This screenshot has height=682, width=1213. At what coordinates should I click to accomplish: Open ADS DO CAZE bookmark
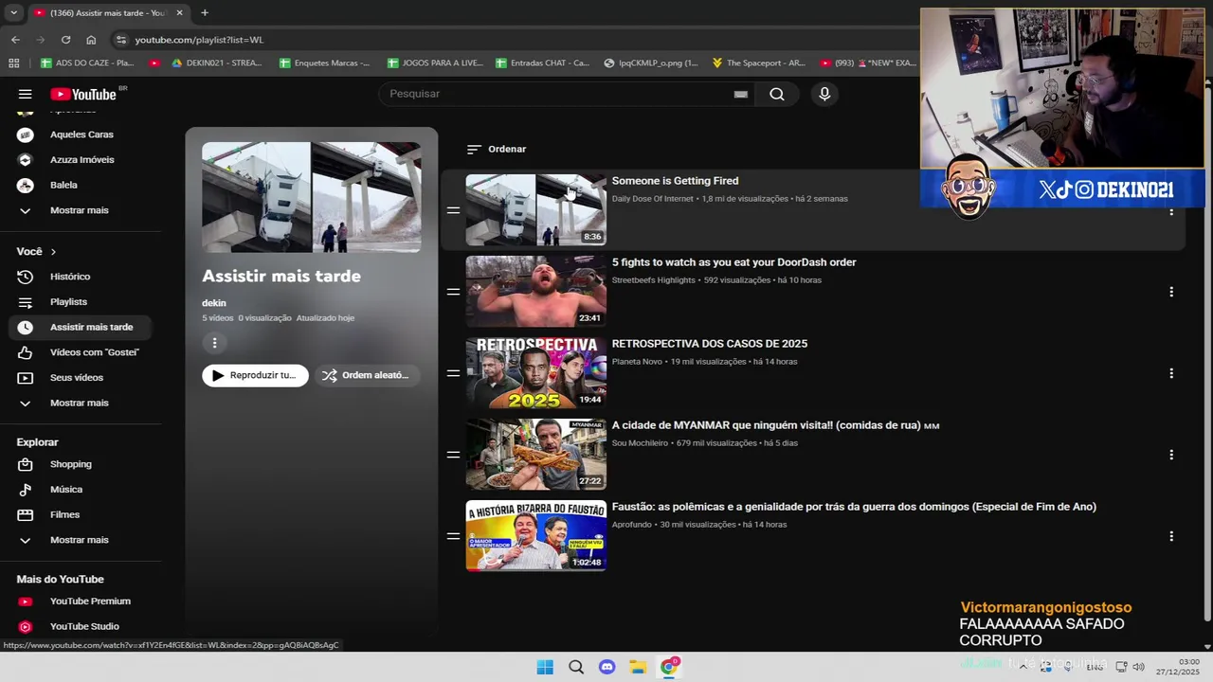tap(87, 63)
